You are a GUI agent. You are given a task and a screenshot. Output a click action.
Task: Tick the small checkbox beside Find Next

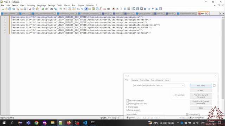click(x=214, y=85)
